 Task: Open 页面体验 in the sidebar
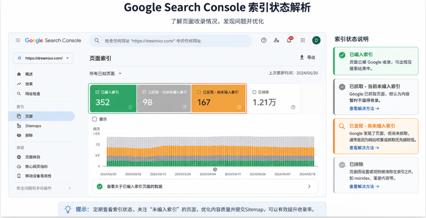[x=33, y=157]
